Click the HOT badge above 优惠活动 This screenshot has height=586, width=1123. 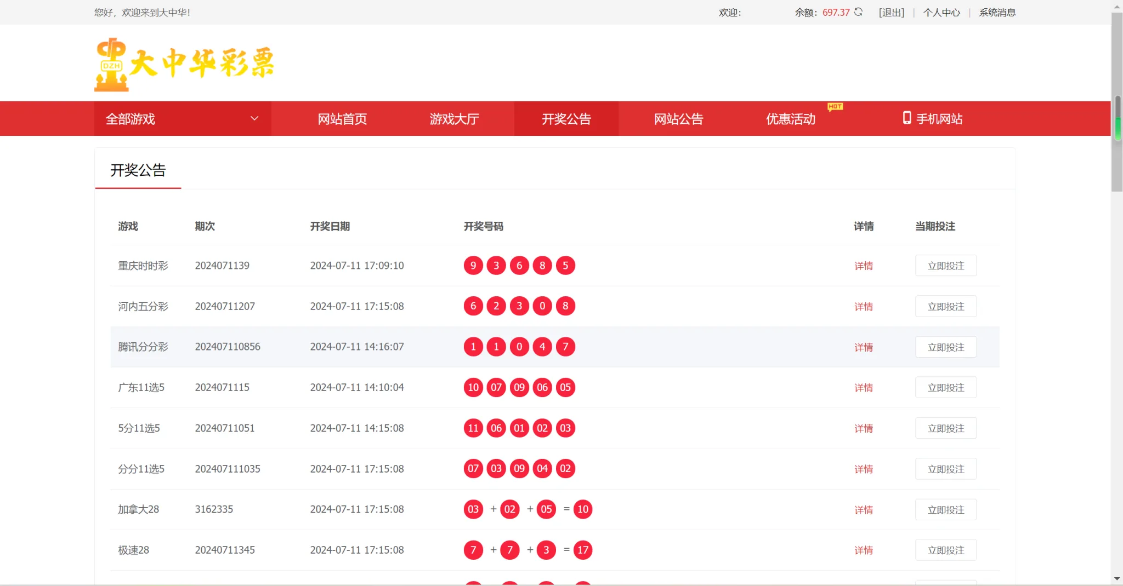(x=835, y=107)
